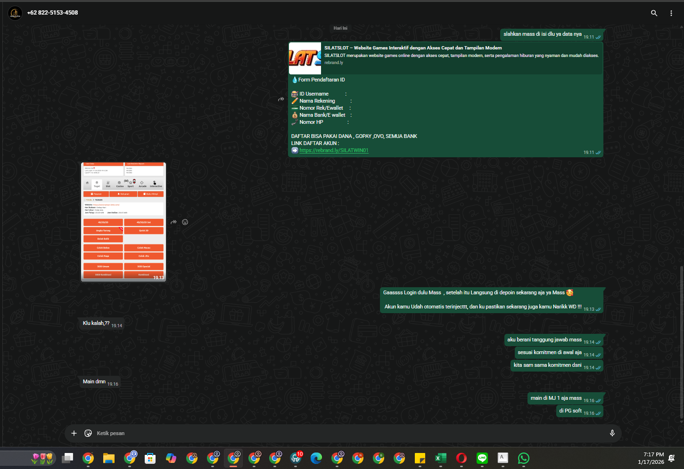Open the chat search icon
The width and height of the screenshot is (684, 469).
tap(654, 13)
